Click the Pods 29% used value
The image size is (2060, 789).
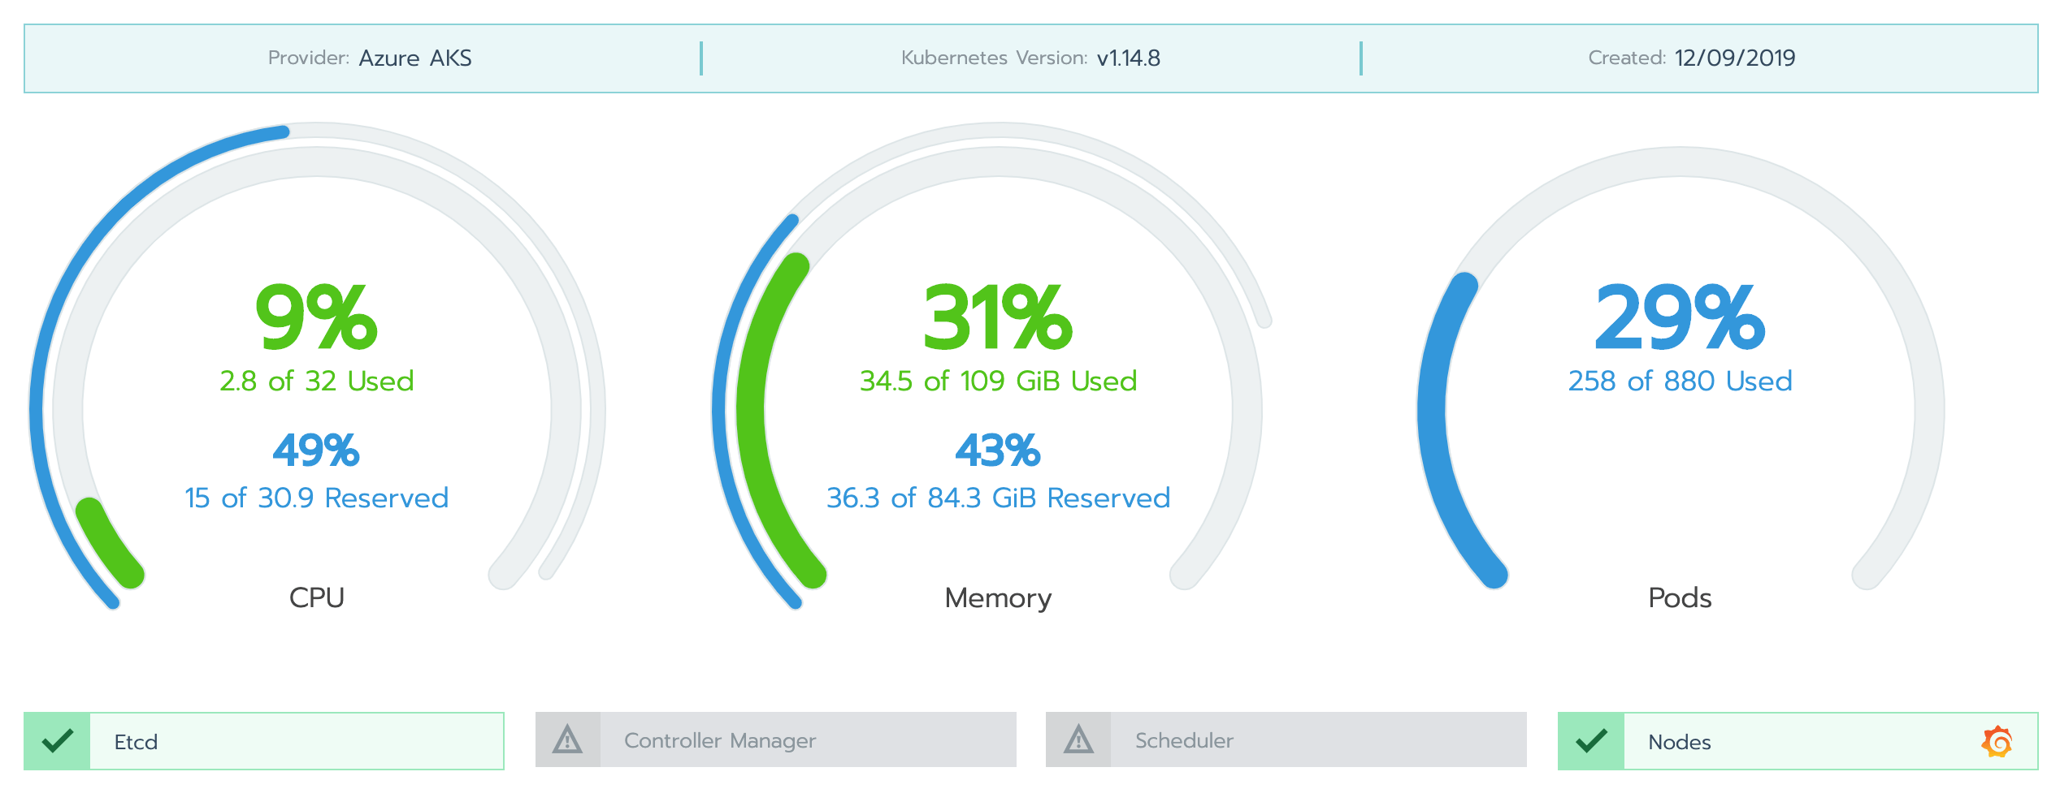tap(1680, 318)
